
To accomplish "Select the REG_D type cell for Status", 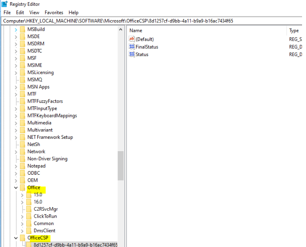I will [x=295, y=54].
